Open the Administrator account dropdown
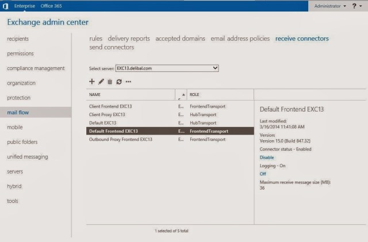The image size is (368, 242). coord(330,6)
